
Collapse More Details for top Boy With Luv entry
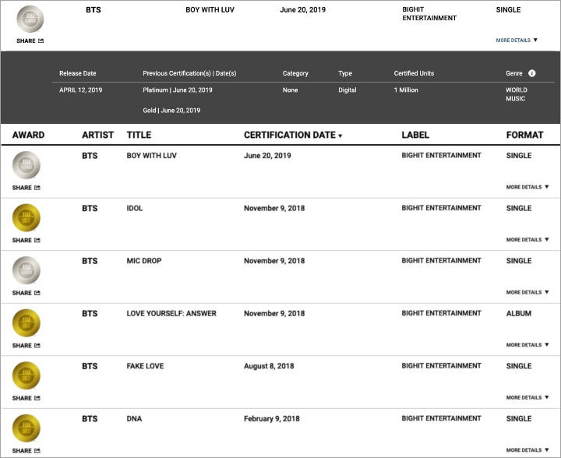pos(517,40)
